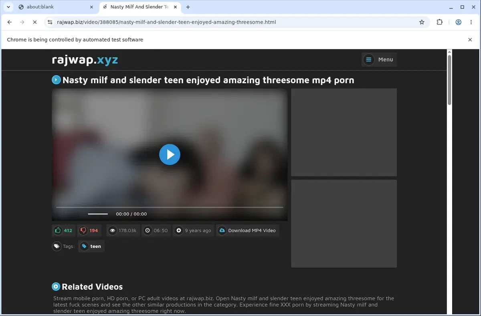The height and width of the screenshot is (316, 481).
Task: Click the thumbs-up like icon
Action: [58, 230]
